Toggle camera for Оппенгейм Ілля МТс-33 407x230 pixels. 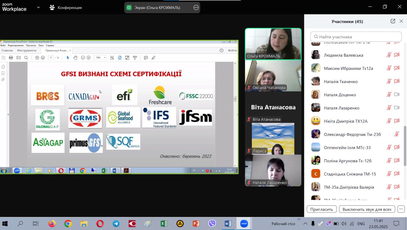pyautogui.click(x=397, y=147)
